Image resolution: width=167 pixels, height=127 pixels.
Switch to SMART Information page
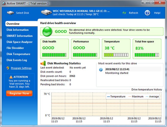point(19,36)
